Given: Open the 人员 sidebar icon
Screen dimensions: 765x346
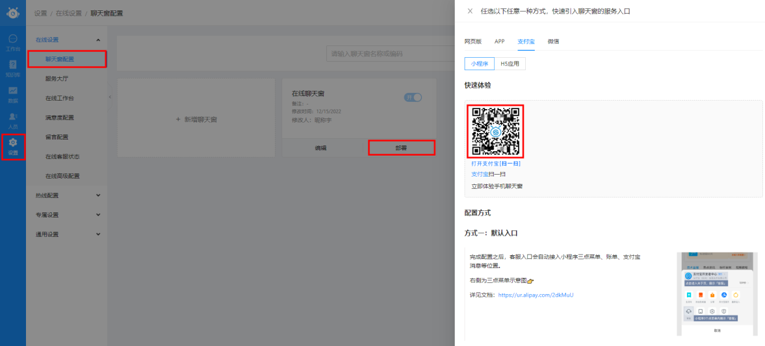Looking at the screenshot, I should (13, 120).
